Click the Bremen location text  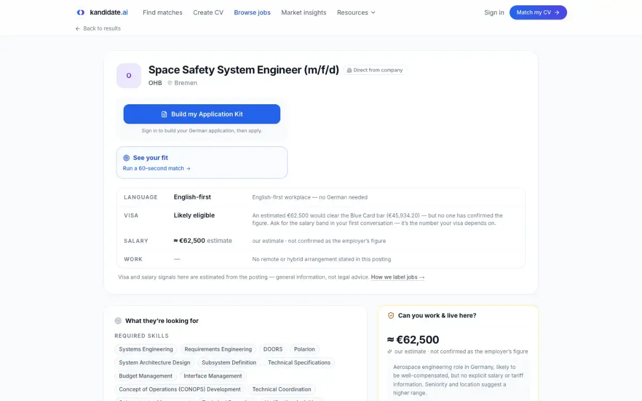click(186, 83)
